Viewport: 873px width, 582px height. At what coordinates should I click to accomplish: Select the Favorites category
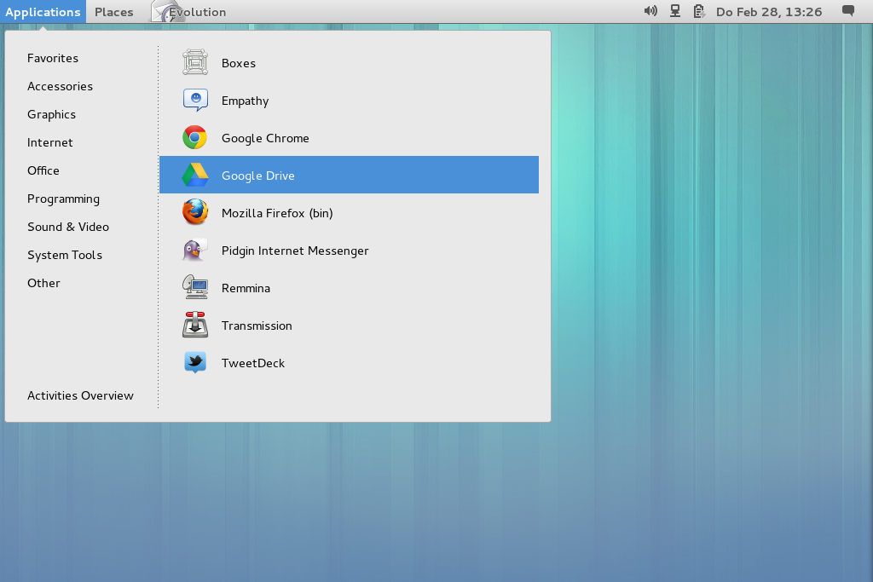[x=53, y=58]
